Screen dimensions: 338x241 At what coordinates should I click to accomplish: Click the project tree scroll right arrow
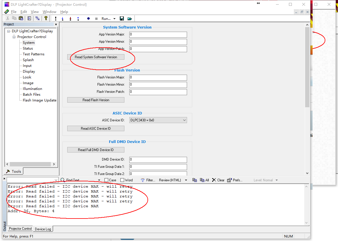click(54, 164)
